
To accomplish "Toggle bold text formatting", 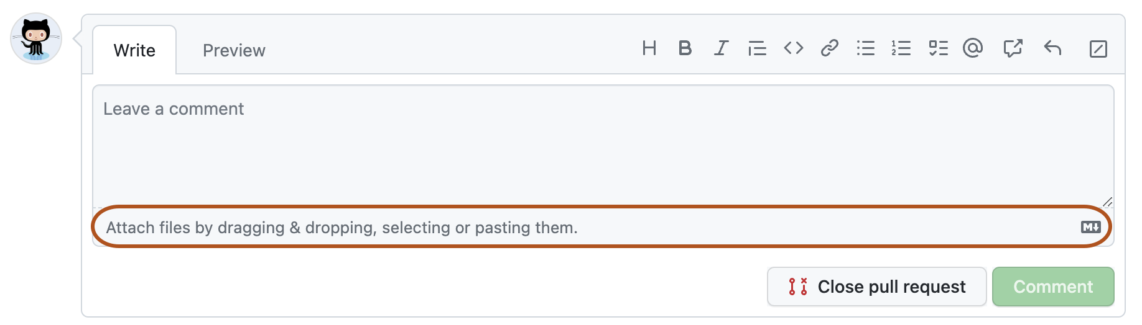I will [x=685, y=48].
